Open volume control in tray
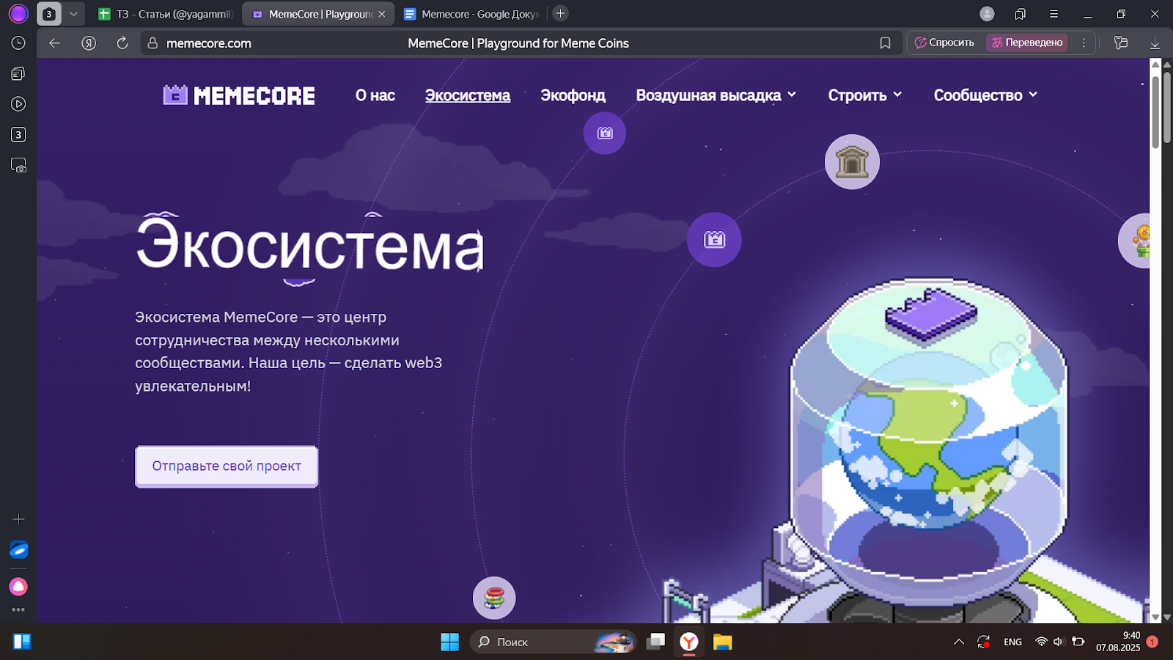This screenshot has height=660, width=1173. 1058,642
